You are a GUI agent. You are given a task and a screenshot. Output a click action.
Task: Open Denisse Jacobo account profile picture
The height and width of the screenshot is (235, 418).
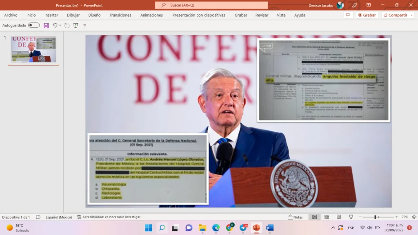click(340, 5)
